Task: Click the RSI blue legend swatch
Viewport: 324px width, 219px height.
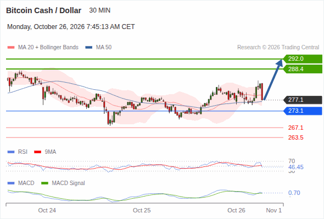Action: (x=11, y=152)
